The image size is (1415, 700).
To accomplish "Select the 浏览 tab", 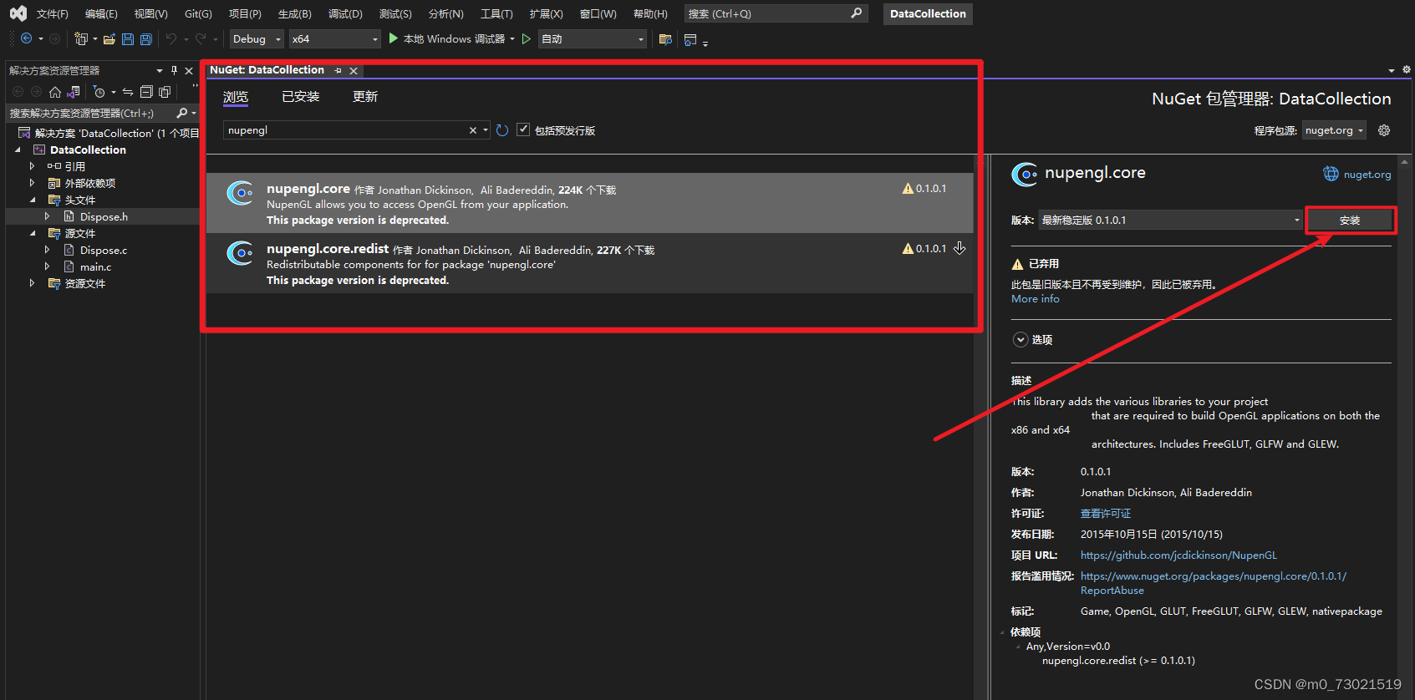I will pyautogui.click(x=236, y=97).
